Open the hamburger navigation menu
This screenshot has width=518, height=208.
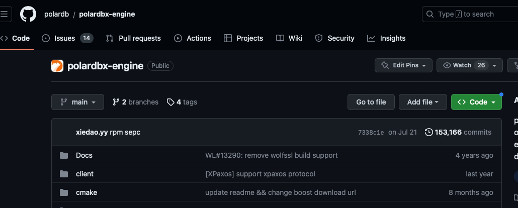5,14
